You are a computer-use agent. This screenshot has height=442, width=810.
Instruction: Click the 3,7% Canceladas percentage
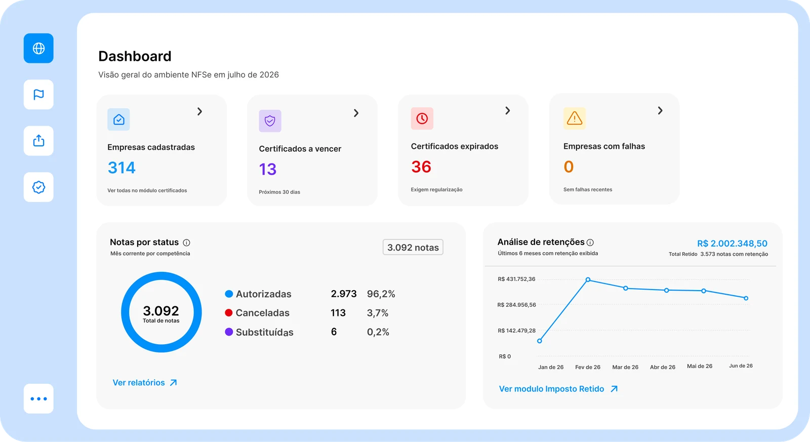[378, 313]
